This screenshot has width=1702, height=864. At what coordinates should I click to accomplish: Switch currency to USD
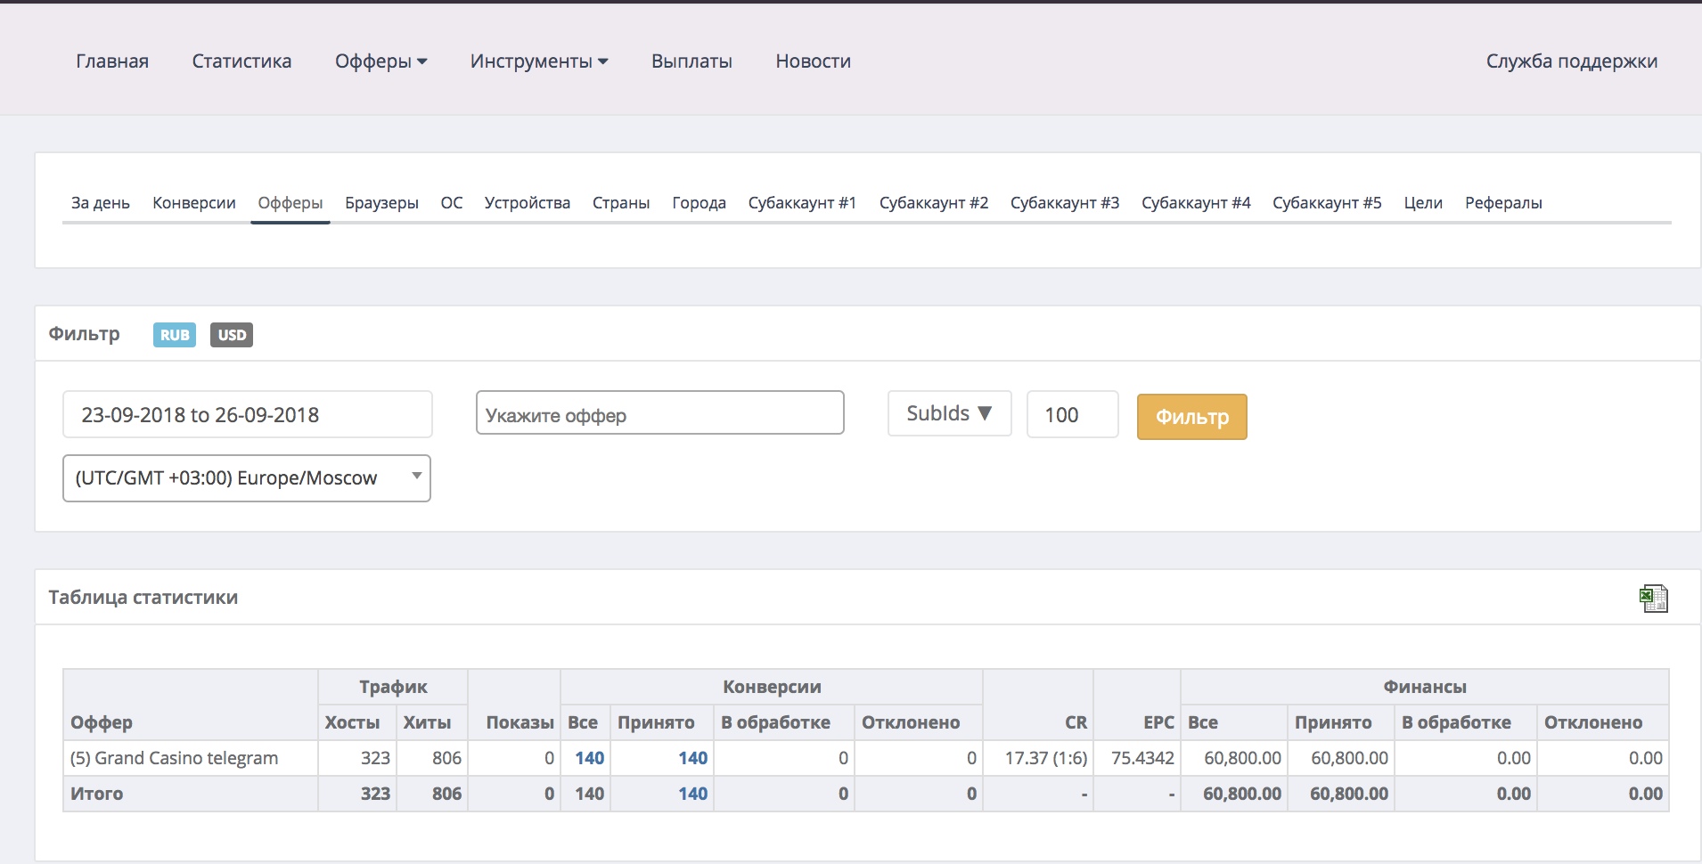pos(232,335)
